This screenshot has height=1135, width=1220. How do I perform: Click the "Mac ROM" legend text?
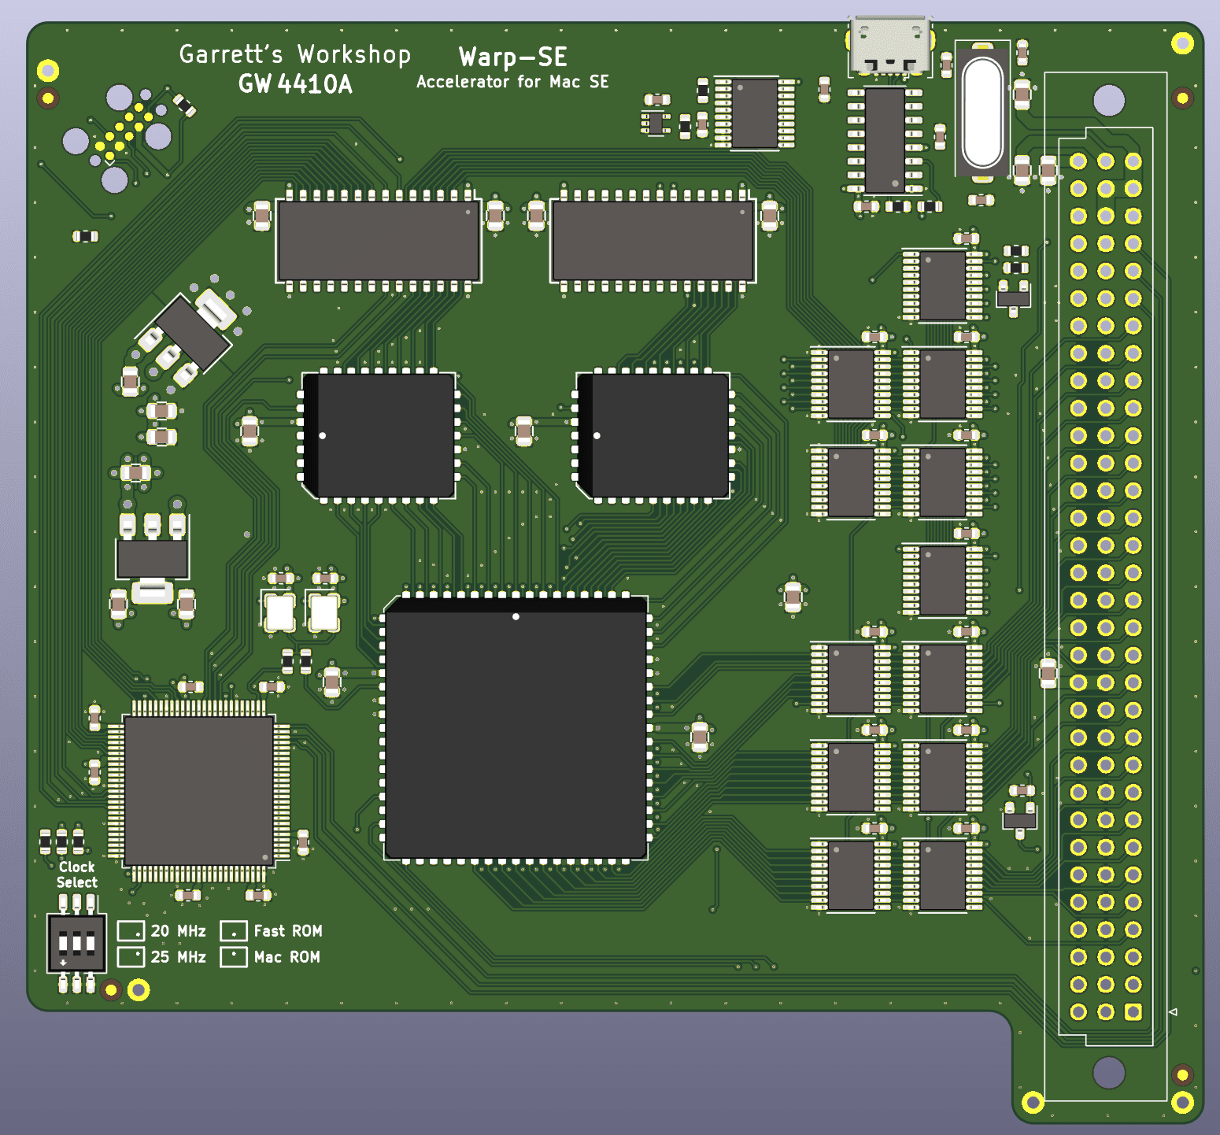click(x=287, y=957)
